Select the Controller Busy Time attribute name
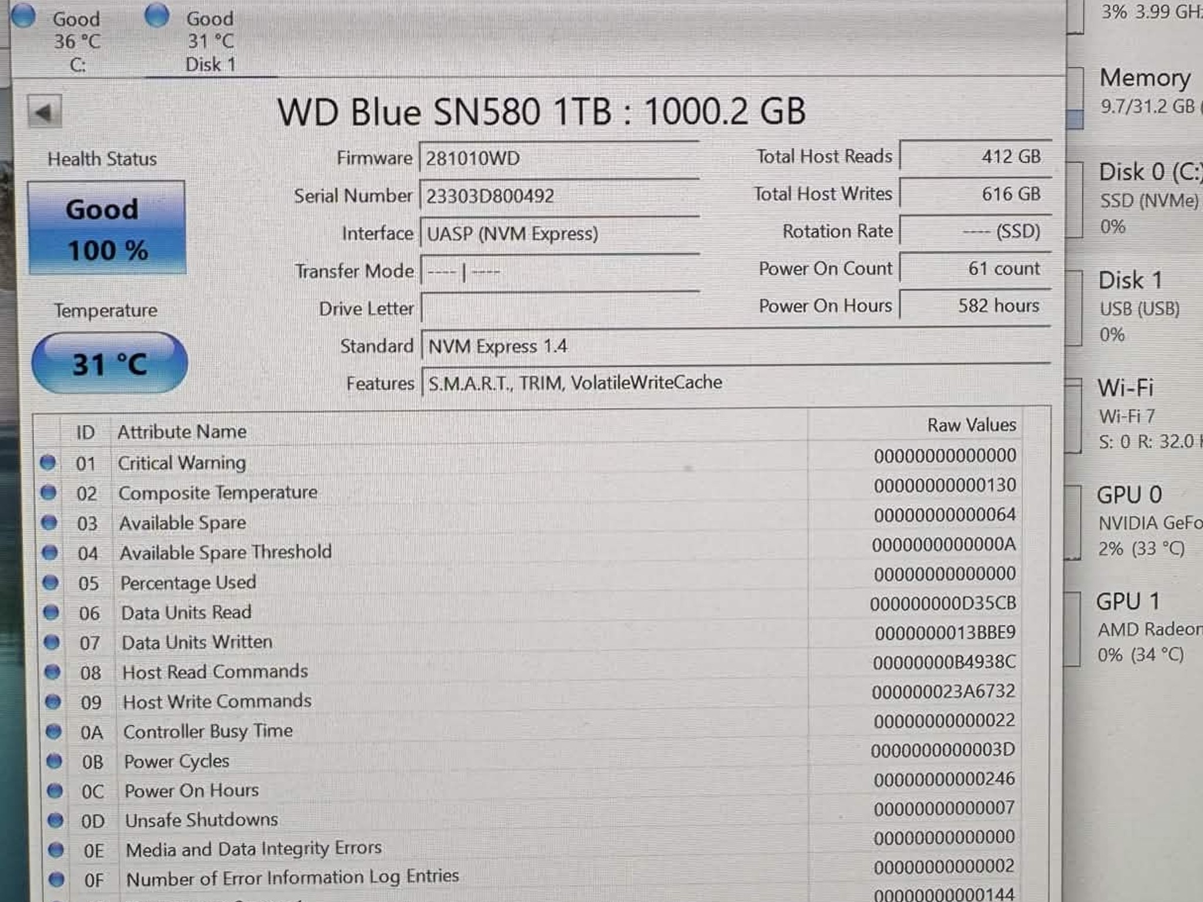Screen dimensions: 1203x902 (208, 731)
